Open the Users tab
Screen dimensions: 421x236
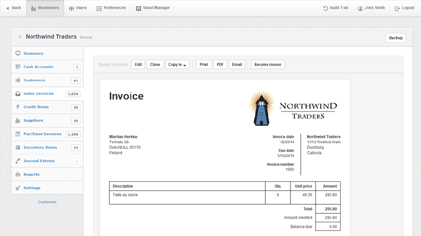(78, 8)
